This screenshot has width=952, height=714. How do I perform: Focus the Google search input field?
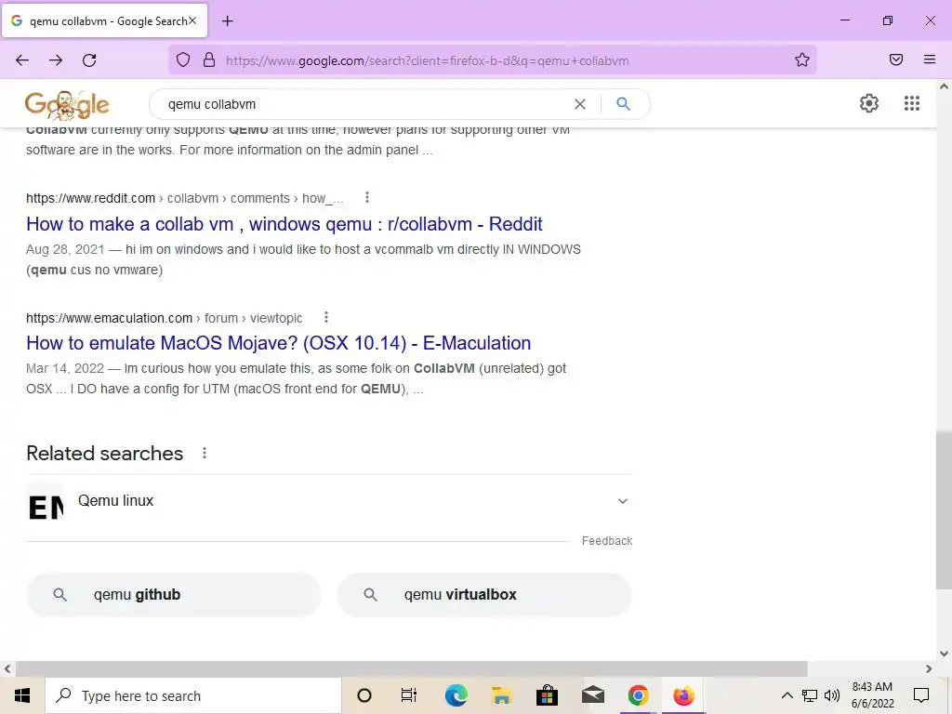364,104
